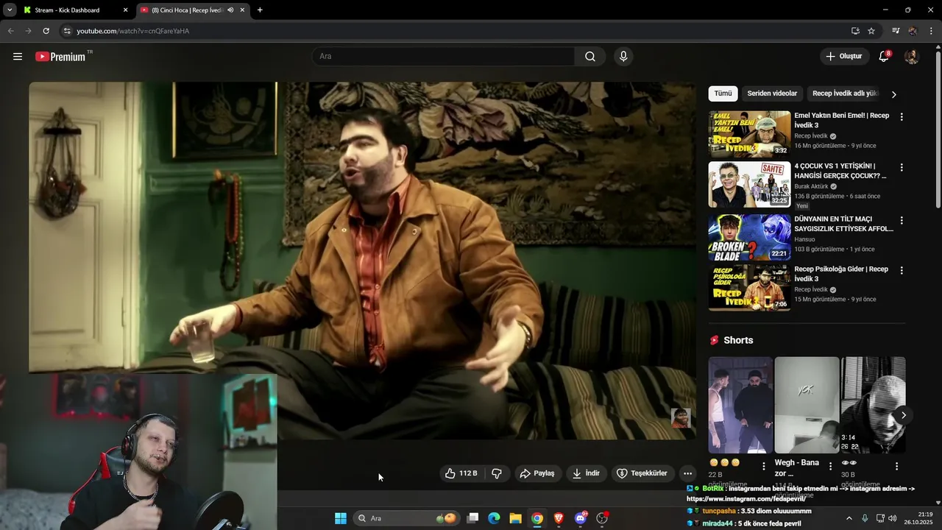Start voice search with the microphone icon
The image size is (942, 530).
623,57
